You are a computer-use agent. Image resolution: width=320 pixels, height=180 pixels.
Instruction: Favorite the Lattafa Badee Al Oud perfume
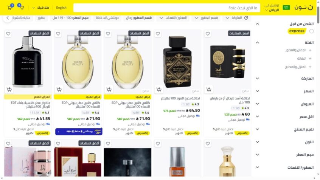(x=158, y=34)
